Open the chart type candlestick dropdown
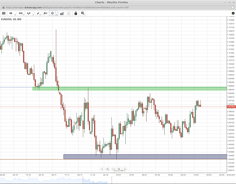 (29, 13)
